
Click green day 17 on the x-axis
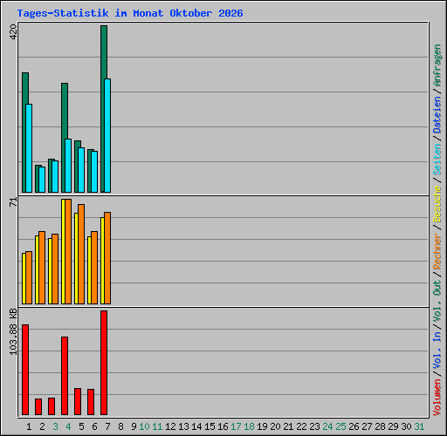coord(236,426)
